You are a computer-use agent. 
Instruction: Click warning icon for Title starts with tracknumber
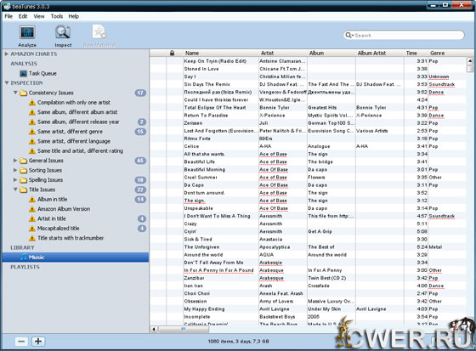[x=32, y=238]
